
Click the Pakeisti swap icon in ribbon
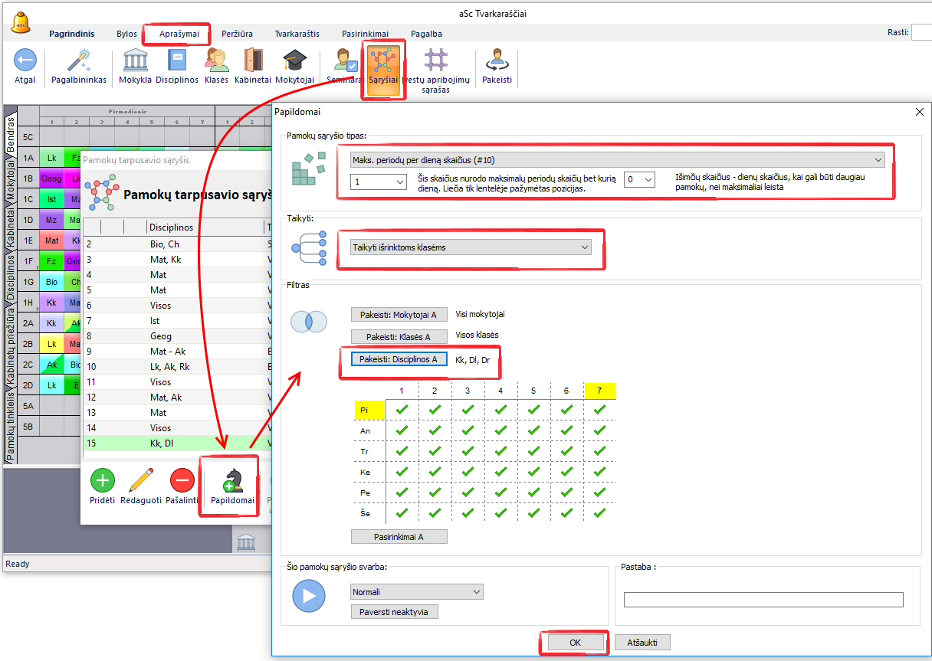coord(497,61)
